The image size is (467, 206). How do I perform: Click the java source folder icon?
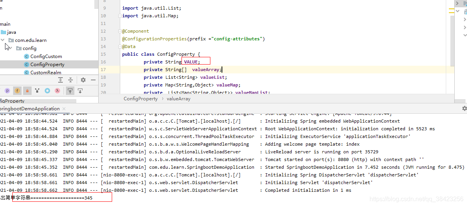coord(3,32)
